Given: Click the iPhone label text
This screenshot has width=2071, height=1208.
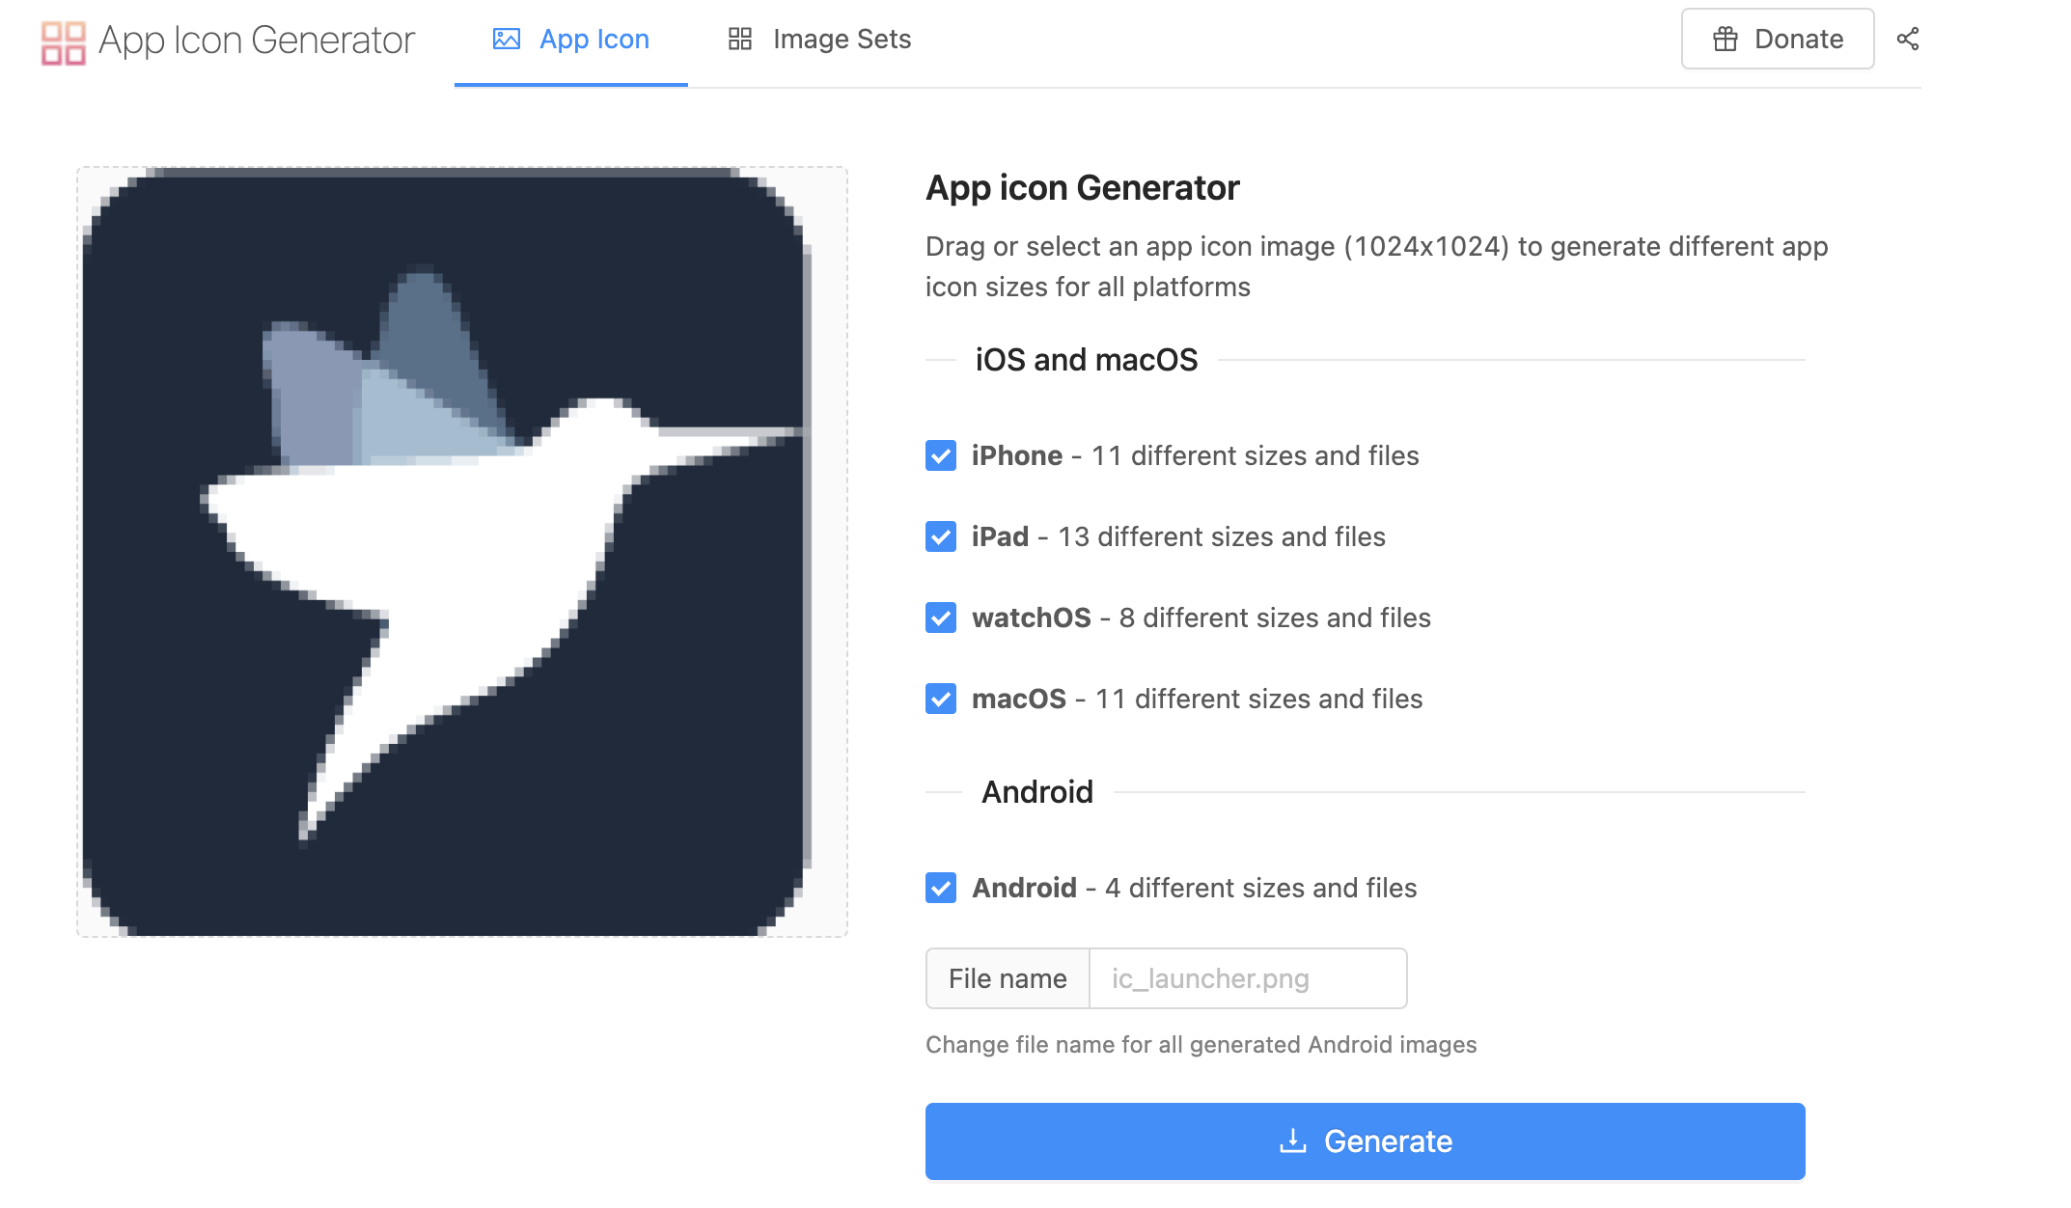Looking at the screenshot, I should (x=1017, y=455).
